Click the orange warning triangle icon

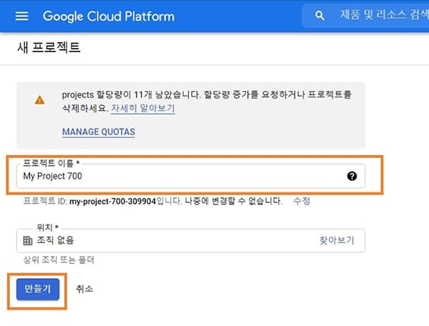tap(39, 100)
